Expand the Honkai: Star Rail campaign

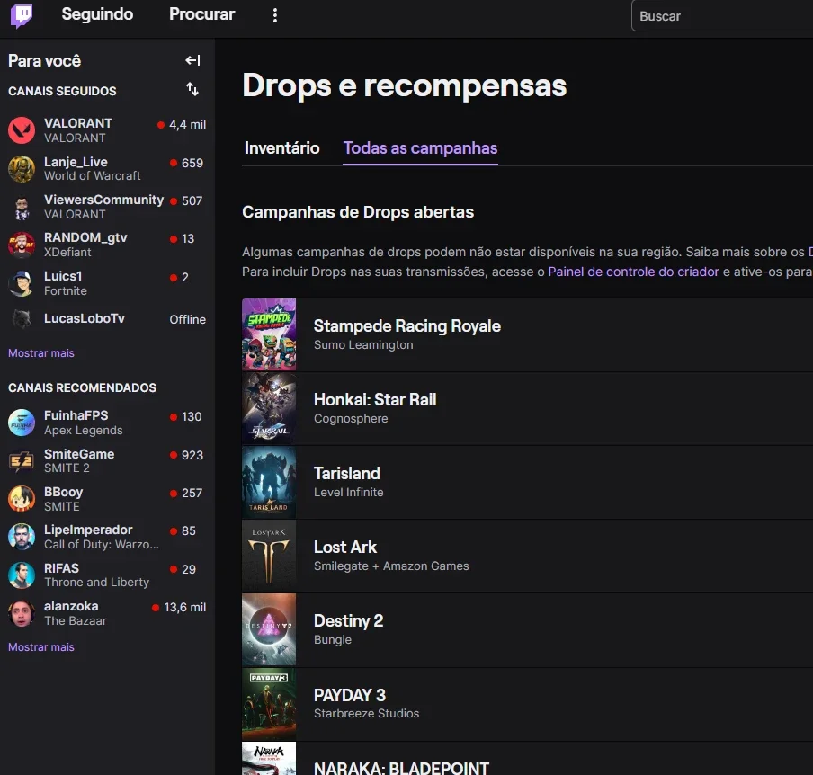click(x=527, y=408)
